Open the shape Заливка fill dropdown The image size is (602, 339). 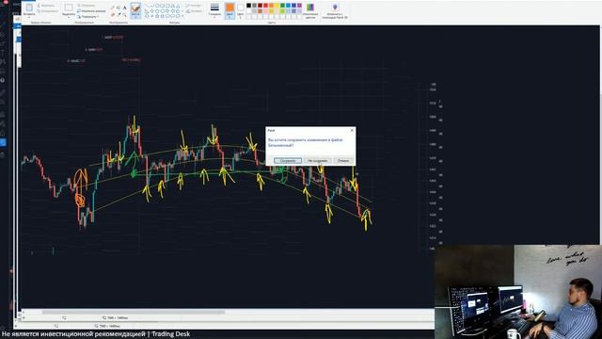click(x=194, y=11)
